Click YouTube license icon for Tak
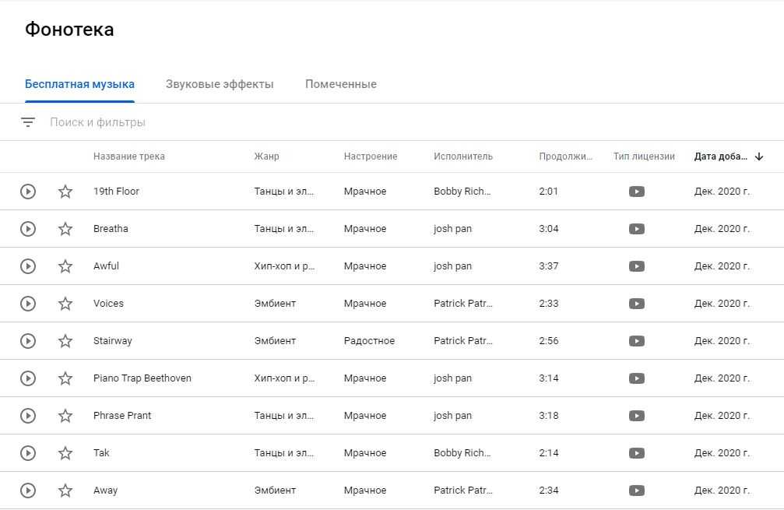The width and height of the screenshot is (784, 510). [x=637, y=453]
